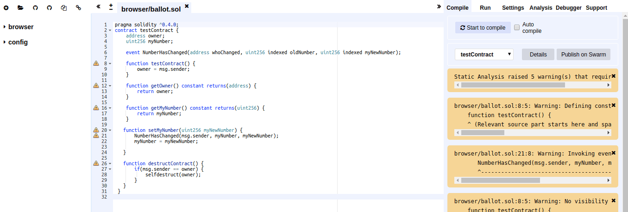Click the open folder icon

(x=20, y=8)
